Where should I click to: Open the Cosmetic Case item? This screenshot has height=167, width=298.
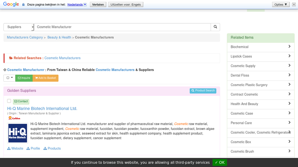(260, 114)
